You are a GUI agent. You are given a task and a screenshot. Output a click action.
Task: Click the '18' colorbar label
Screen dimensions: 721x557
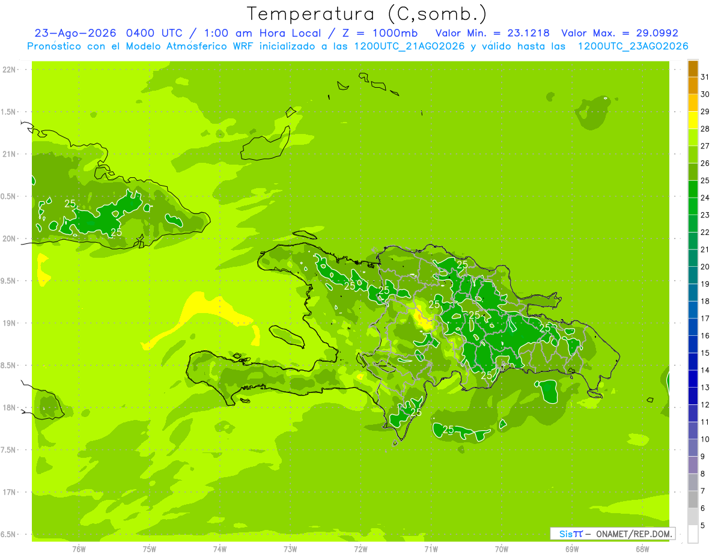[x=705, y=302]
